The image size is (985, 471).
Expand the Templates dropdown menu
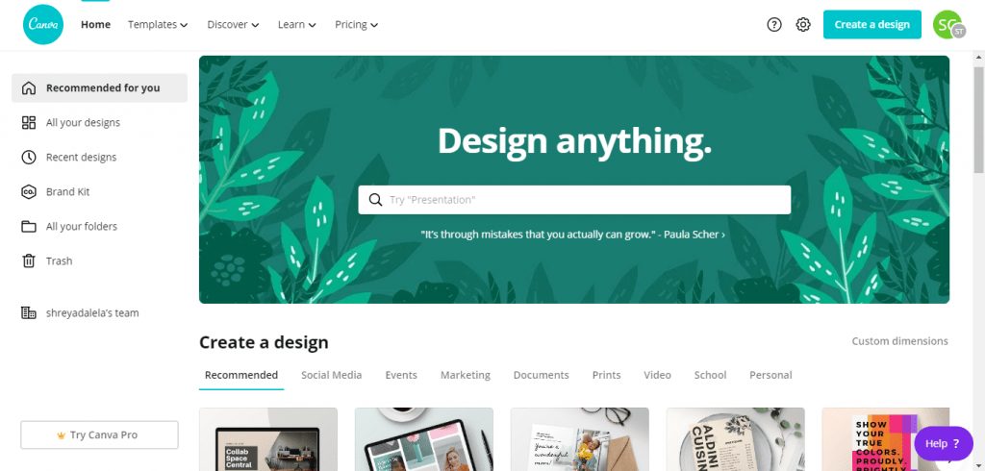coord(158,24)
